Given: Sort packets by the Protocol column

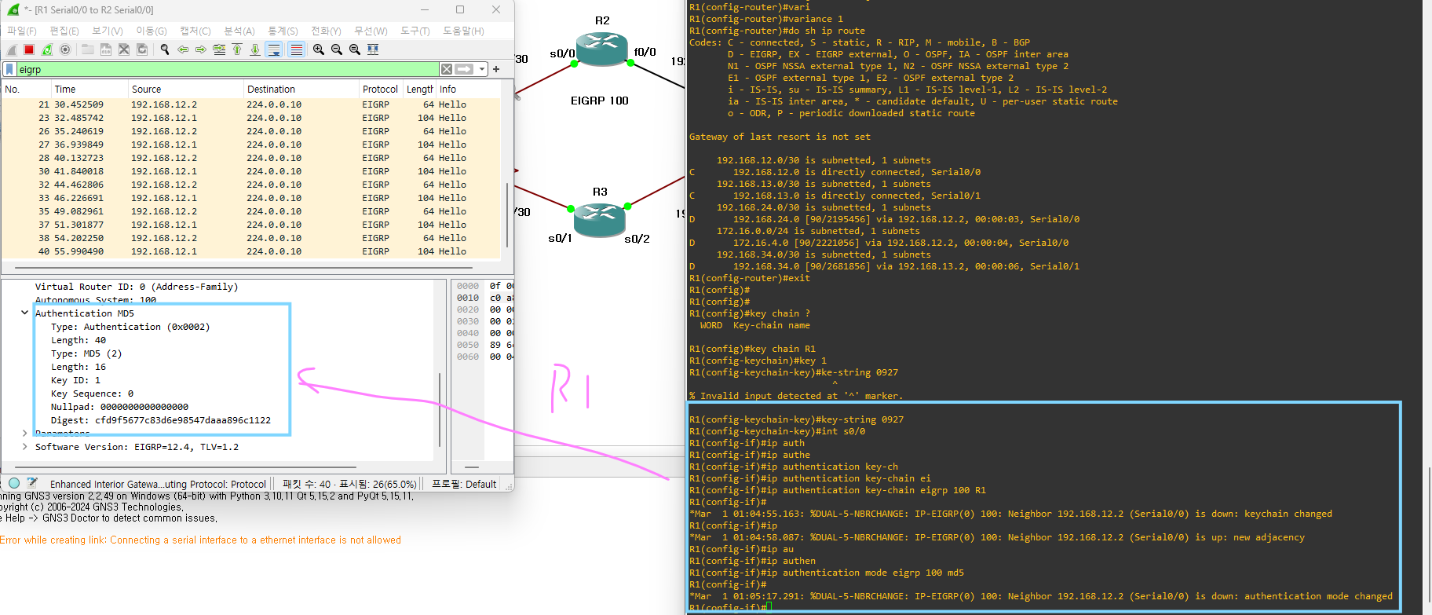Looking at the screenshot, I should [x=381, y=90].
